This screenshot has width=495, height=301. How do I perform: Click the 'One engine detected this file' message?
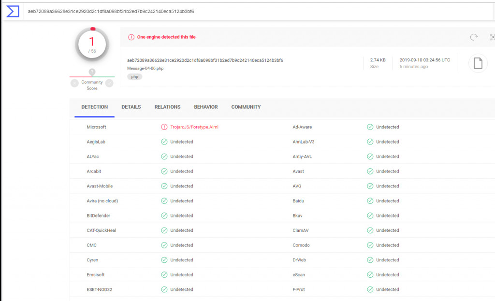(x=166, y=37)
